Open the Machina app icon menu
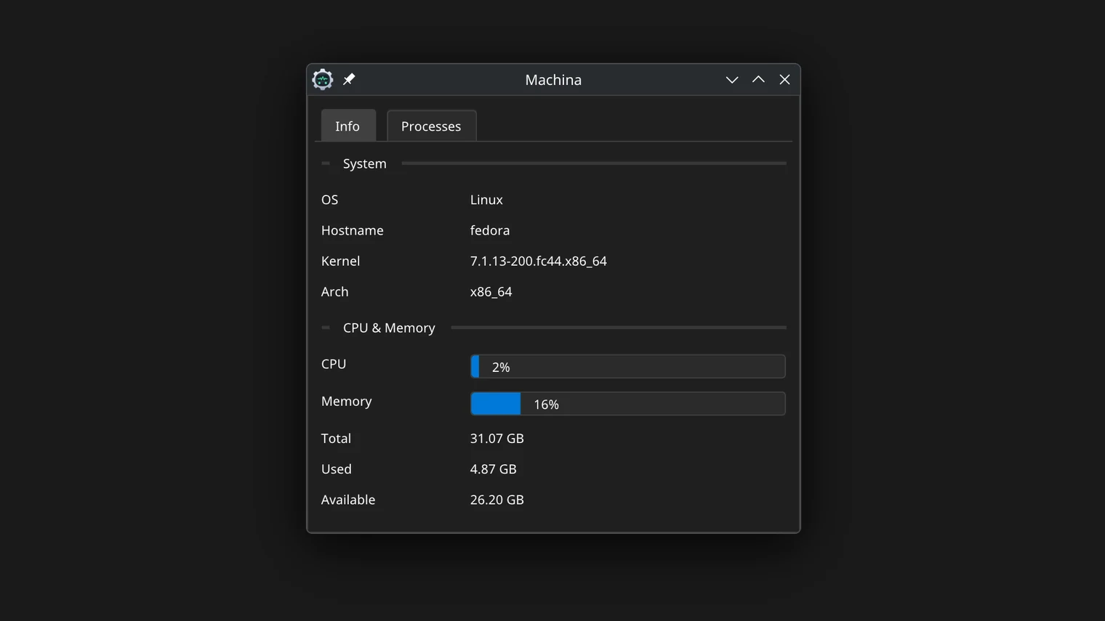The height and width of the screenshot is (621, 1105). 323,79
